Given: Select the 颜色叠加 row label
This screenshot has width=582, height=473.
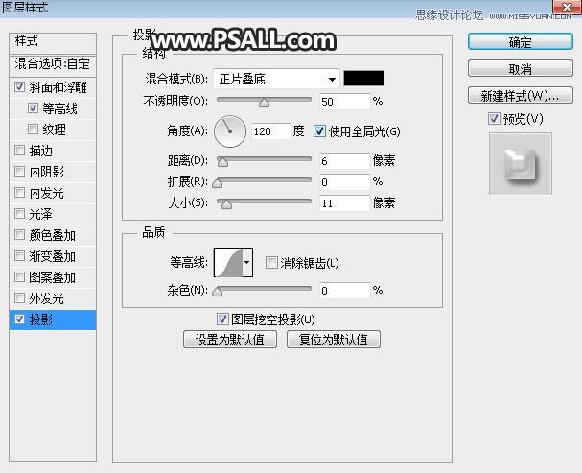Looking at the screenshot, I should point(53,235).
